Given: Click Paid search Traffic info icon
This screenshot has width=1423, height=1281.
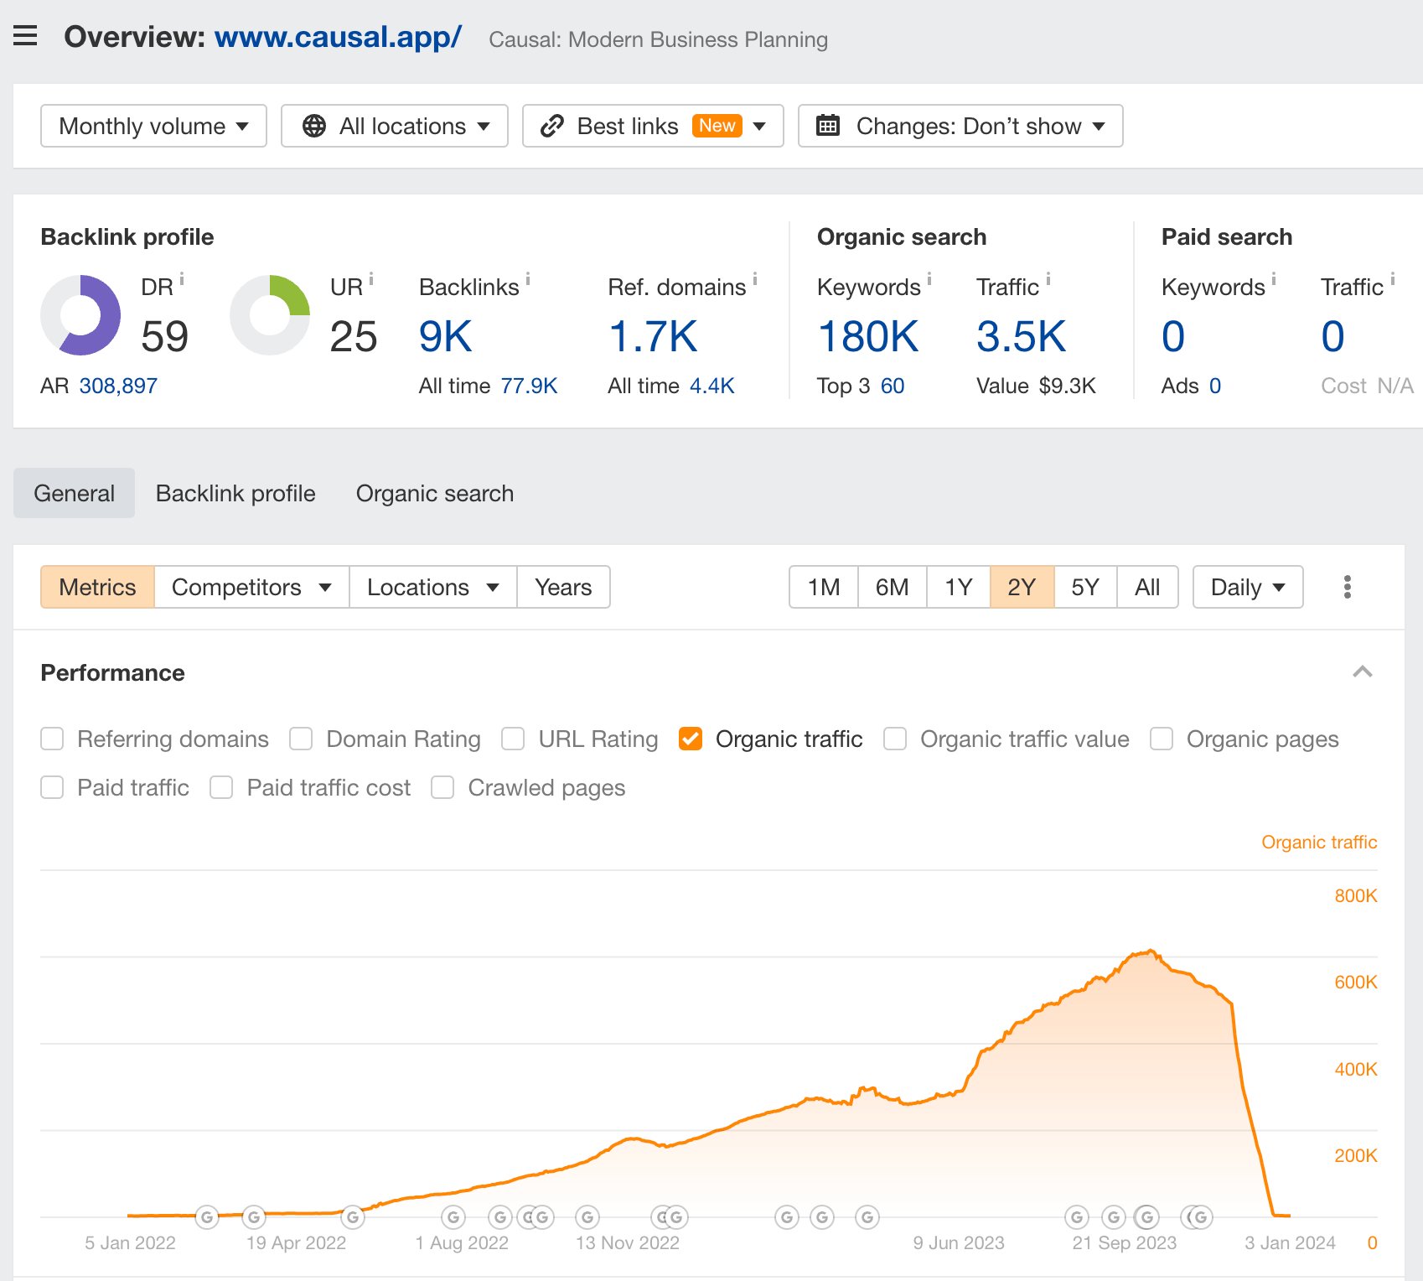Looking at the screenshot, I should (1393, 278).
